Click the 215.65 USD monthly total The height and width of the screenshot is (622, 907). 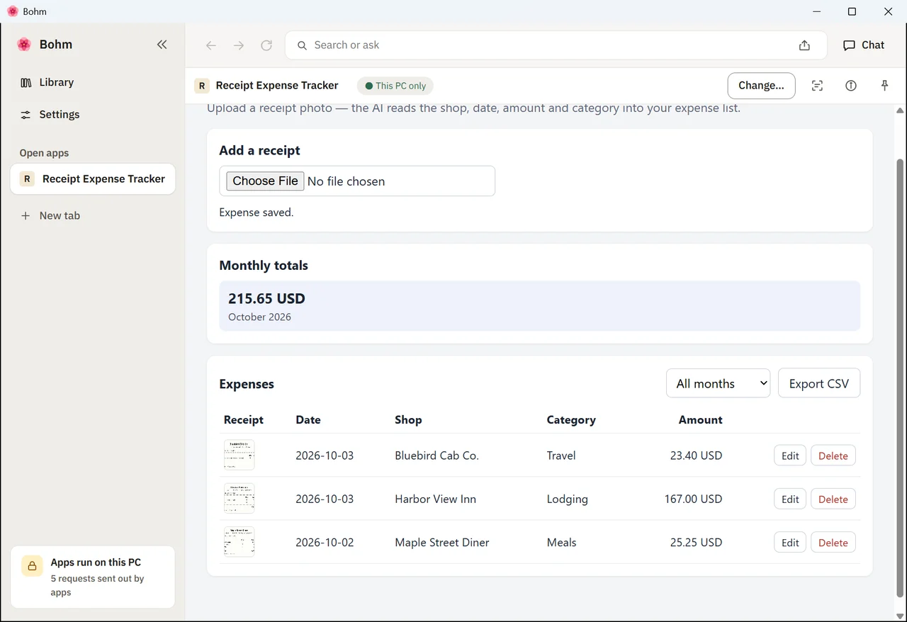click(x=266, y=298)
